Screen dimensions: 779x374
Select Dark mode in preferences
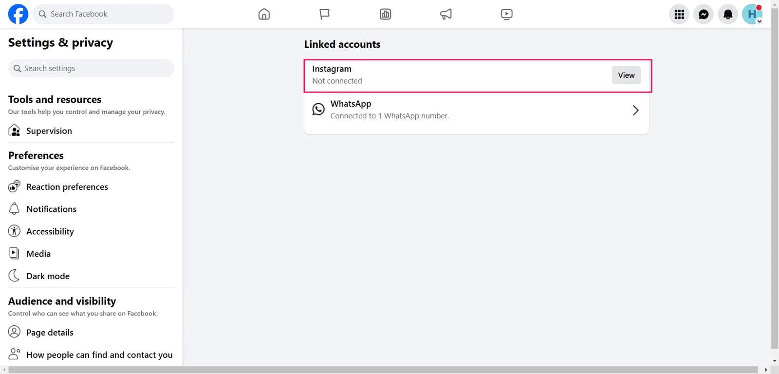(x=91, y=276)
